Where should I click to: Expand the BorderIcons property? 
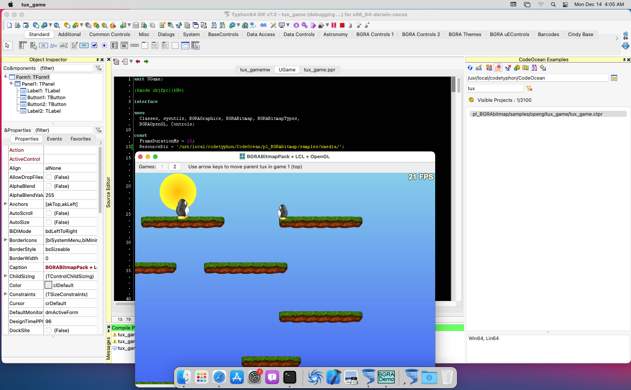click(x=5, y=240)
